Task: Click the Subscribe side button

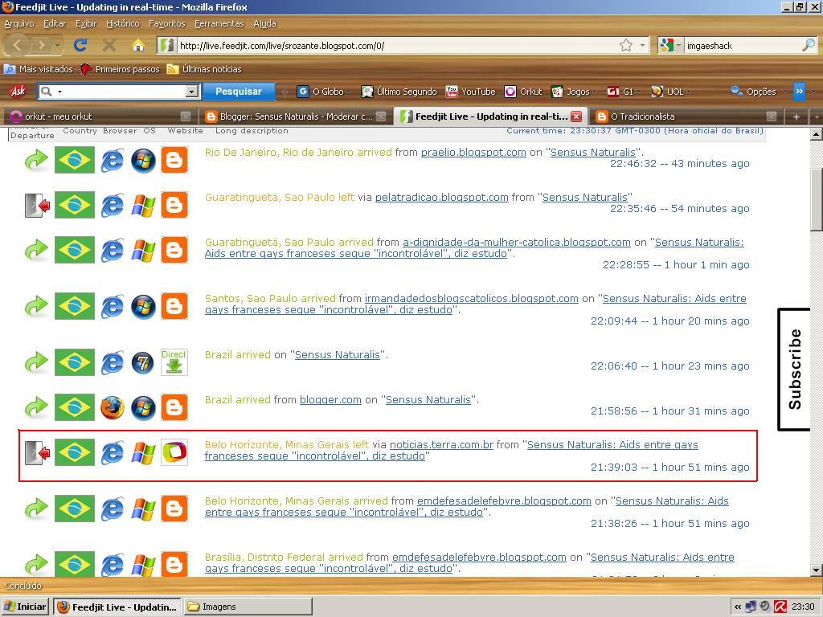Action: point(793,369)
